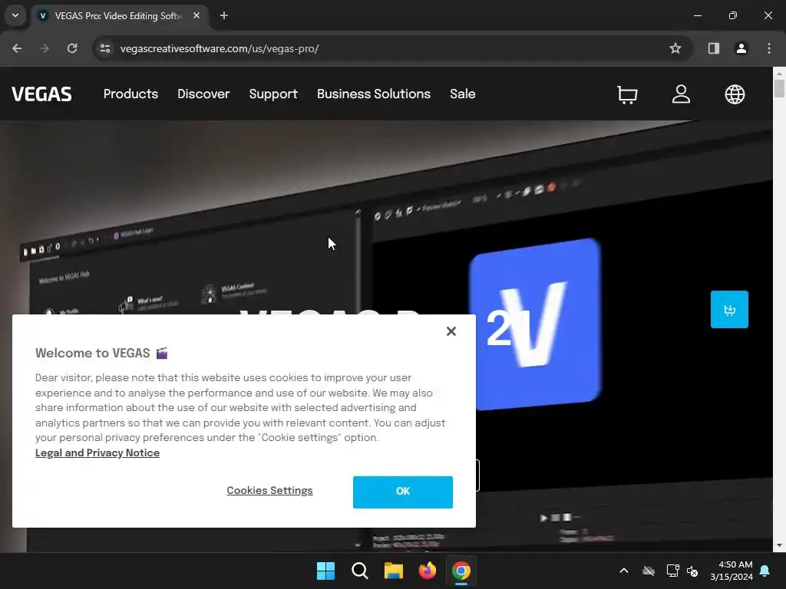Bookmark this page with the star icon
This screenshot has width=786, height=589.
pyautogui.click(x=675, y=48)
